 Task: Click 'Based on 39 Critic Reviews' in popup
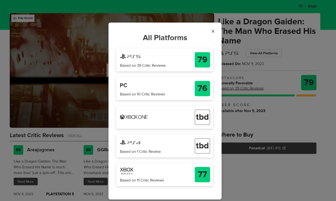tap(143, 65)
